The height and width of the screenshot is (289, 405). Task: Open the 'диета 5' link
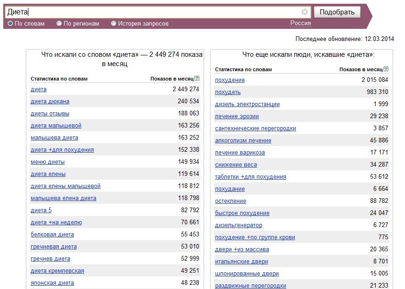point(41,210)
